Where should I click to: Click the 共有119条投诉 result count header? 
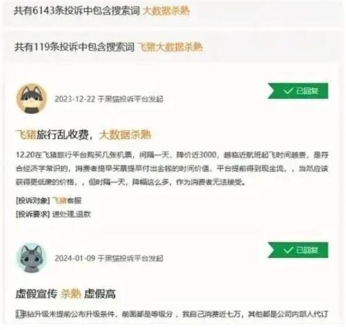74,47
